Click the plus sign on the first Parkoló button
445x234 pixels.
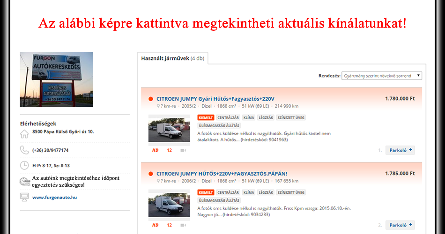(410, 150)
